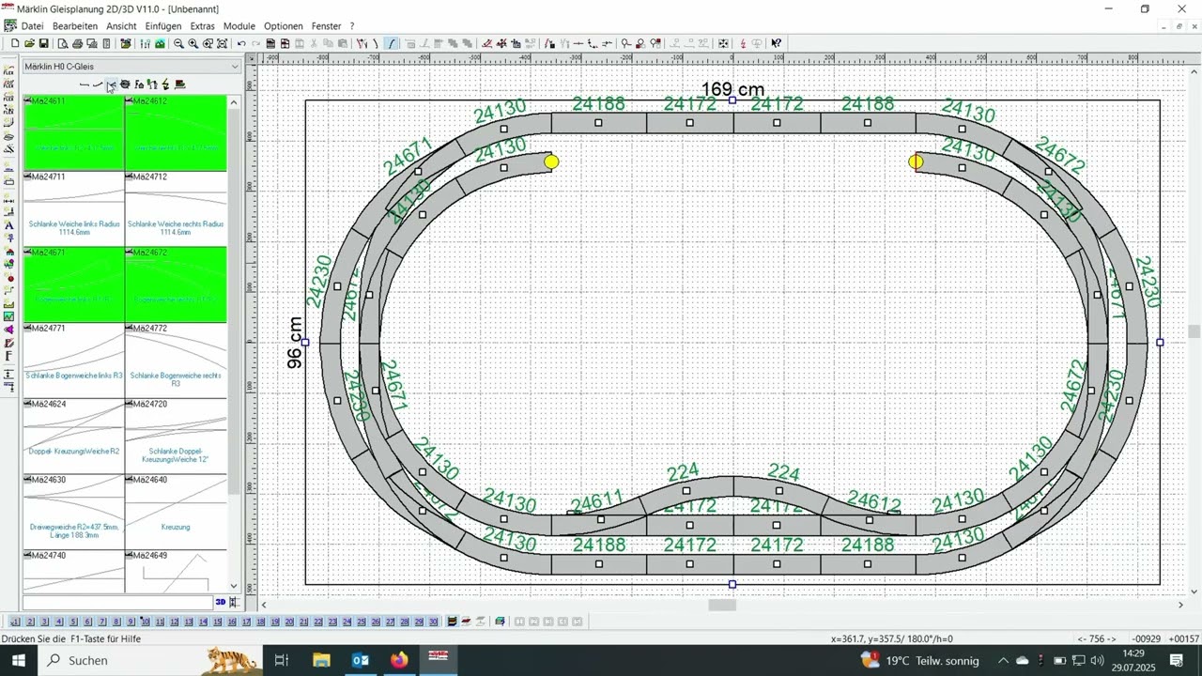Open Outlook from the taskbar

click(x=361, y=660)
